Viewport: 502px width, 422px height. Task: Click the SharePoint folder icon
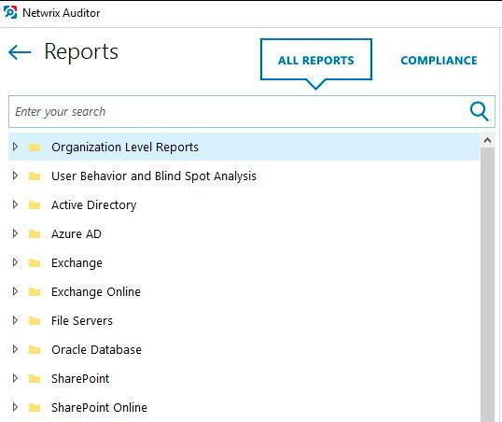[35, 378]
